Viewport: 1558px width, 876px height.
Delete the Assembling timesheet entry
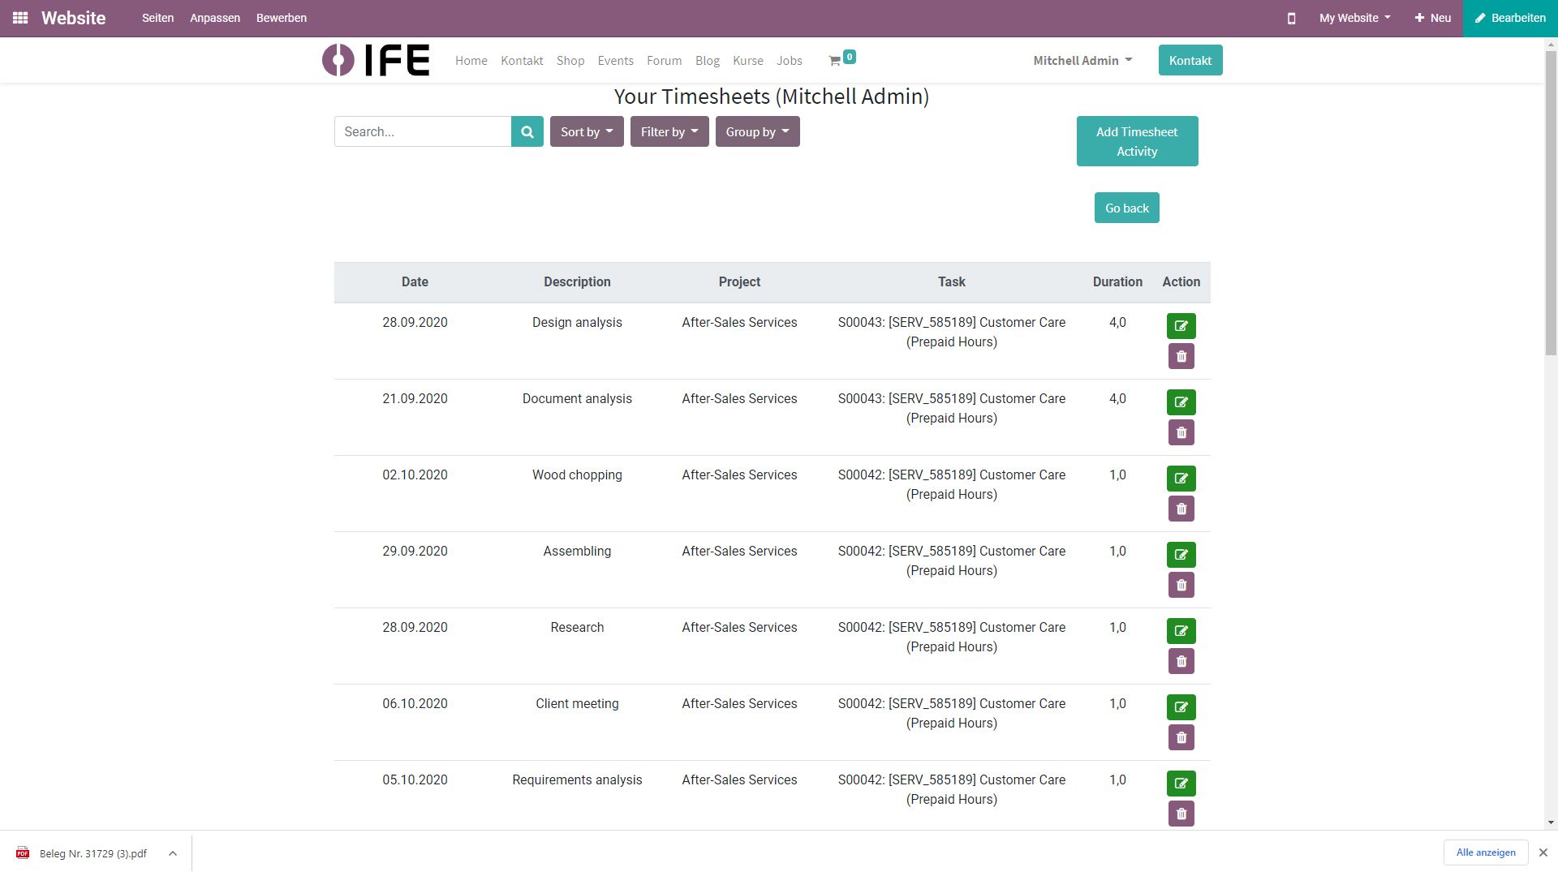tap(1181, 586)
